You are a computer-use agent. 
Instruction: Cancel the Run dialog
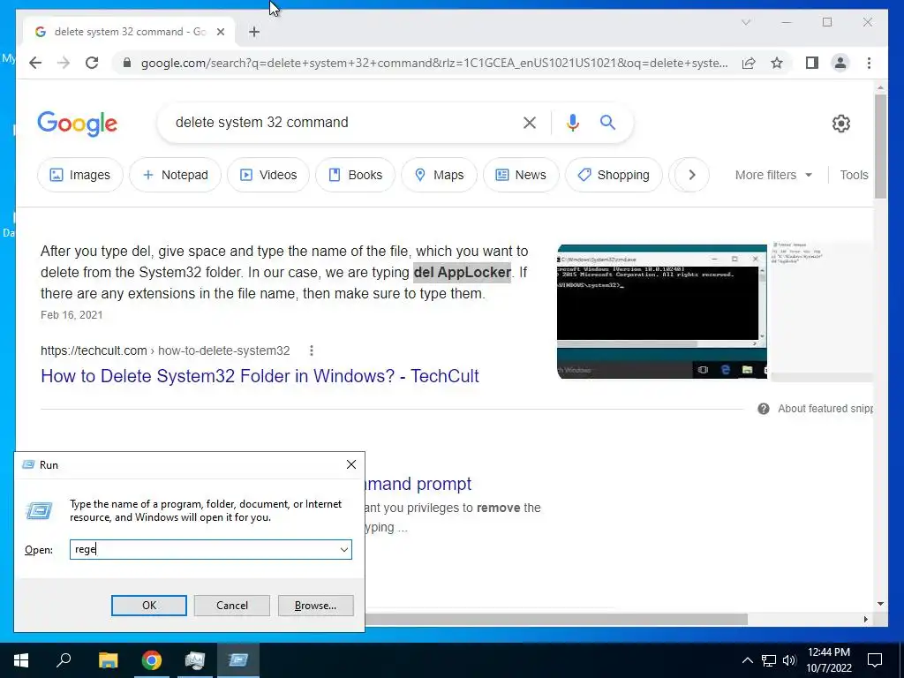tap(232, 606)
